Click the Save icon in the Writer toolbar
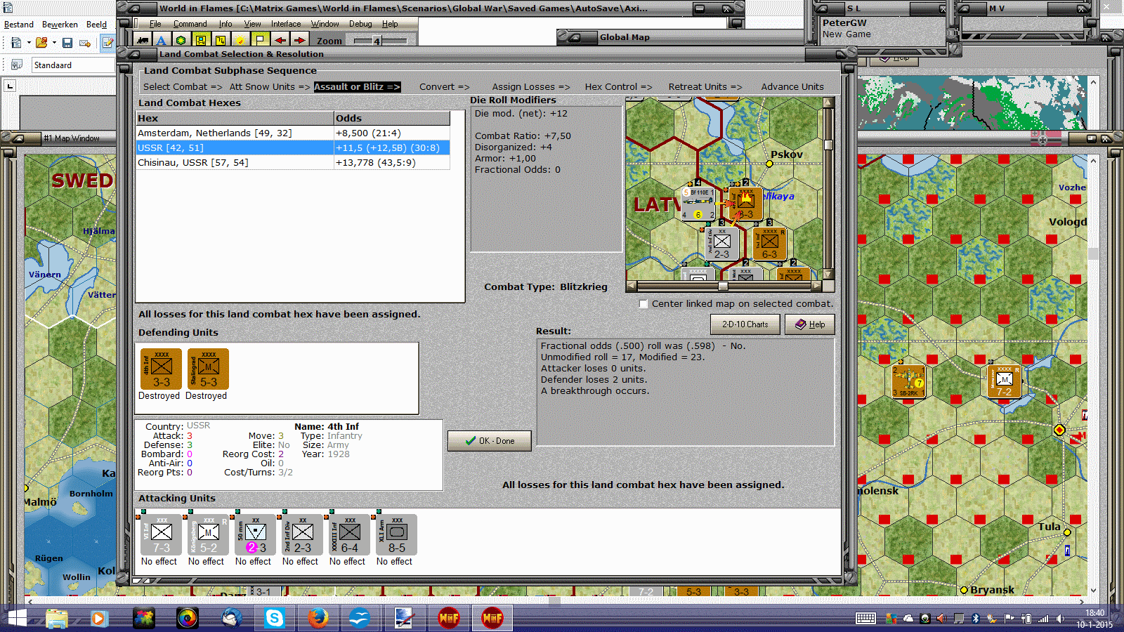1124x632 pixels. coord(67,43)
